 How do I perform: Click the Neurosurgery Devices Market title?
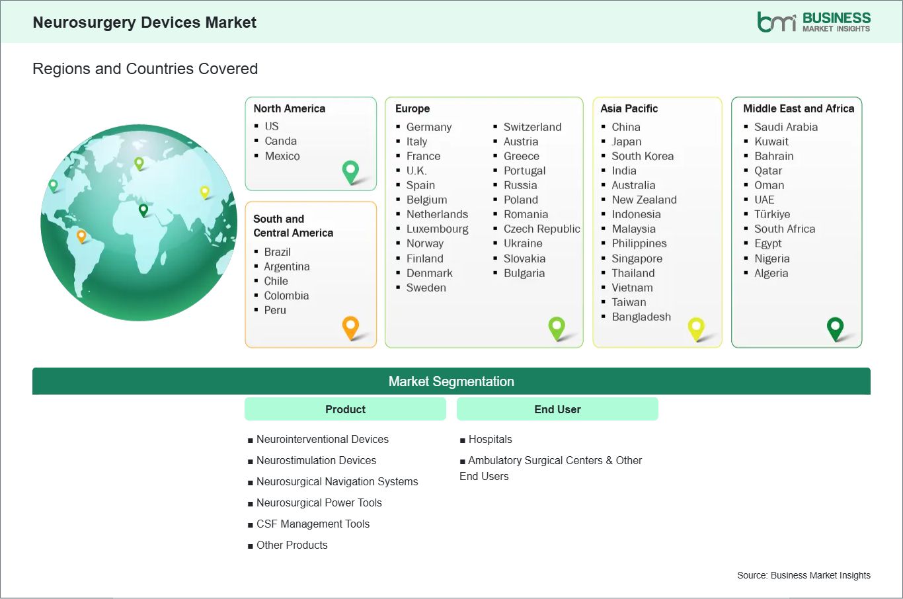(144, 22)
